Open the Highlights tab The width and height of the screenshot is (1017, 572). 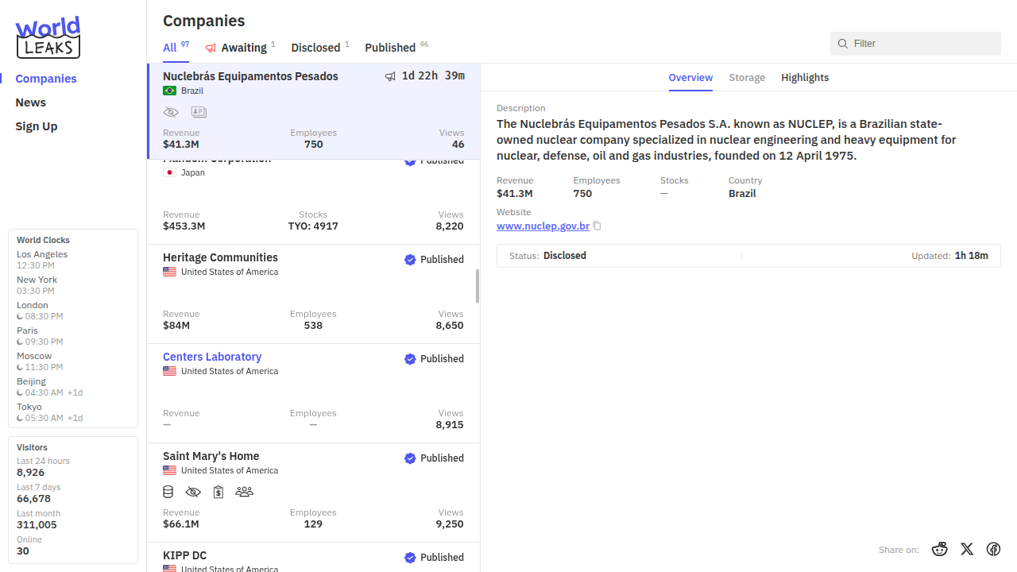click(805, 77)
